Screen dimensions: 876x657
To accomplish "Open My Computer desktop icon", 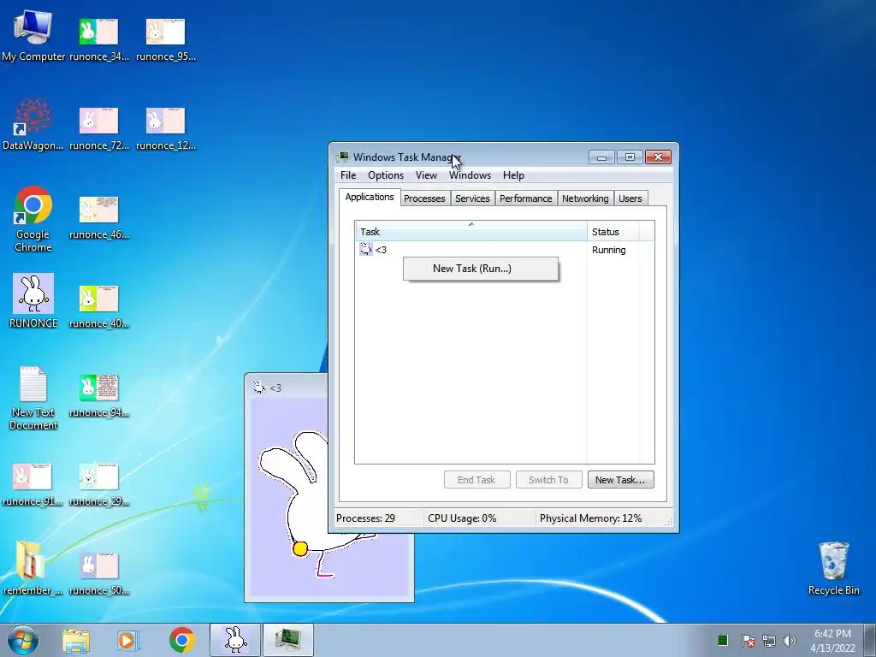I will [x=33, y=35].
